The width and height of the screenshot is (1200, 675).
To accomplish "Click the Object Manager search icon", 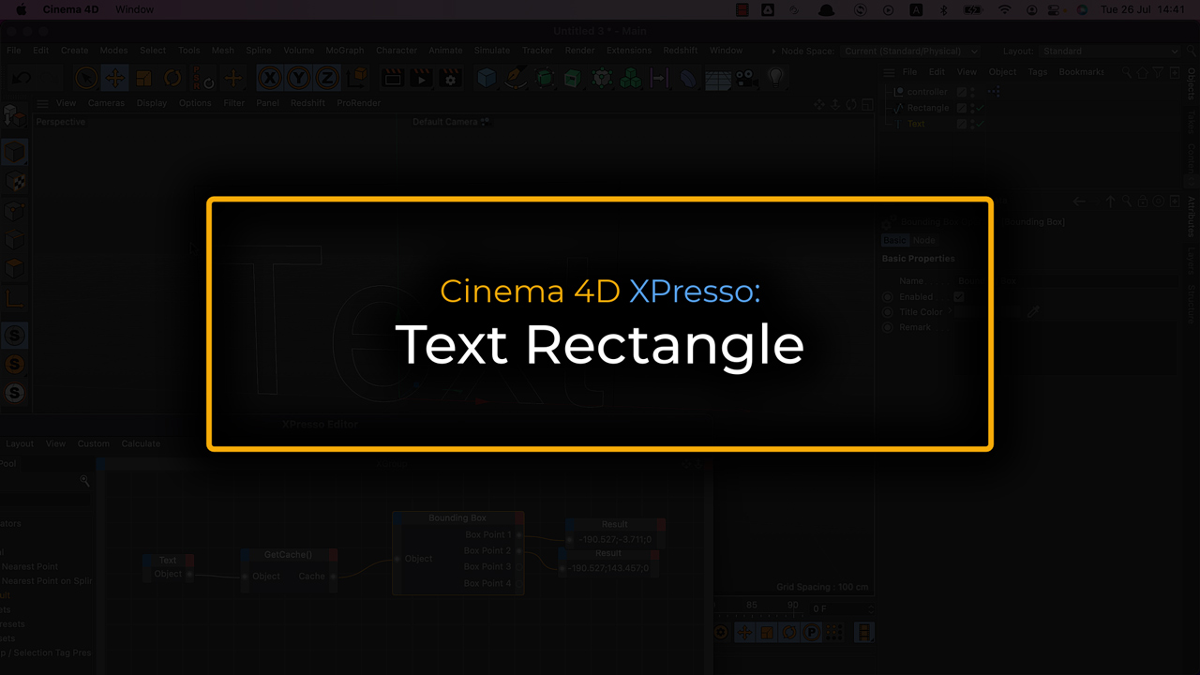I will point(1128,72).
